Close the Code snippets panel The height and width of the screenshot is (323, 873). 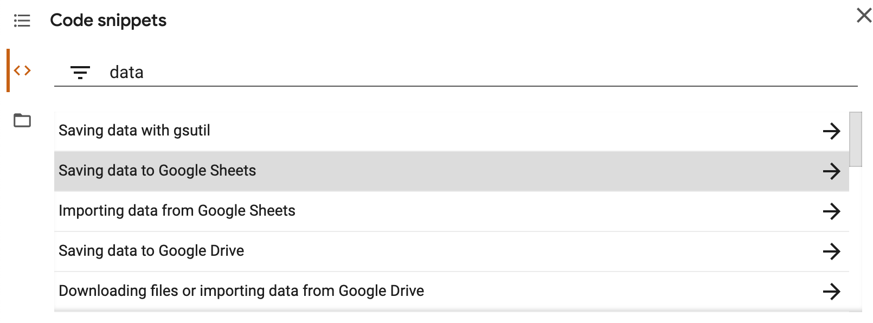pos(863,16)
